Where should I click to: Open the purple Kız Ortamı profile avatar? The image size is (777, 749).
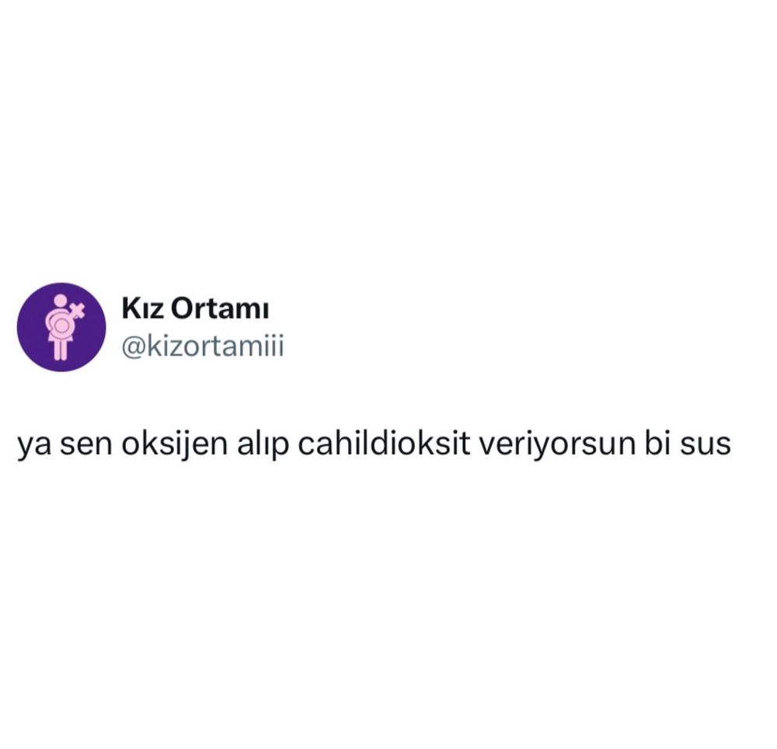point(61,327)
